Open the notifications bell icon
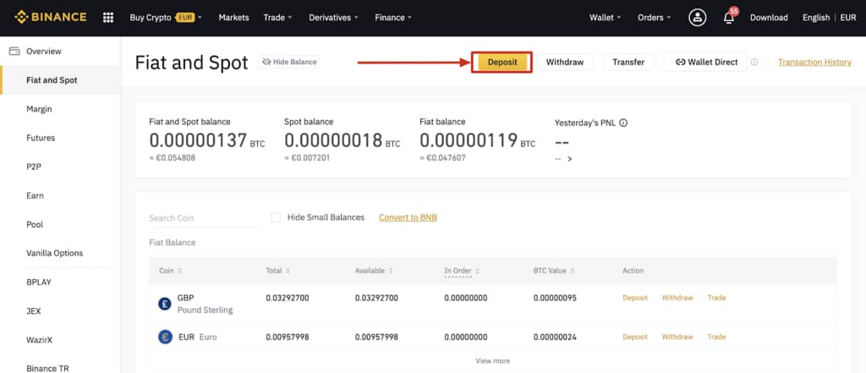 [x=728, y=18]
